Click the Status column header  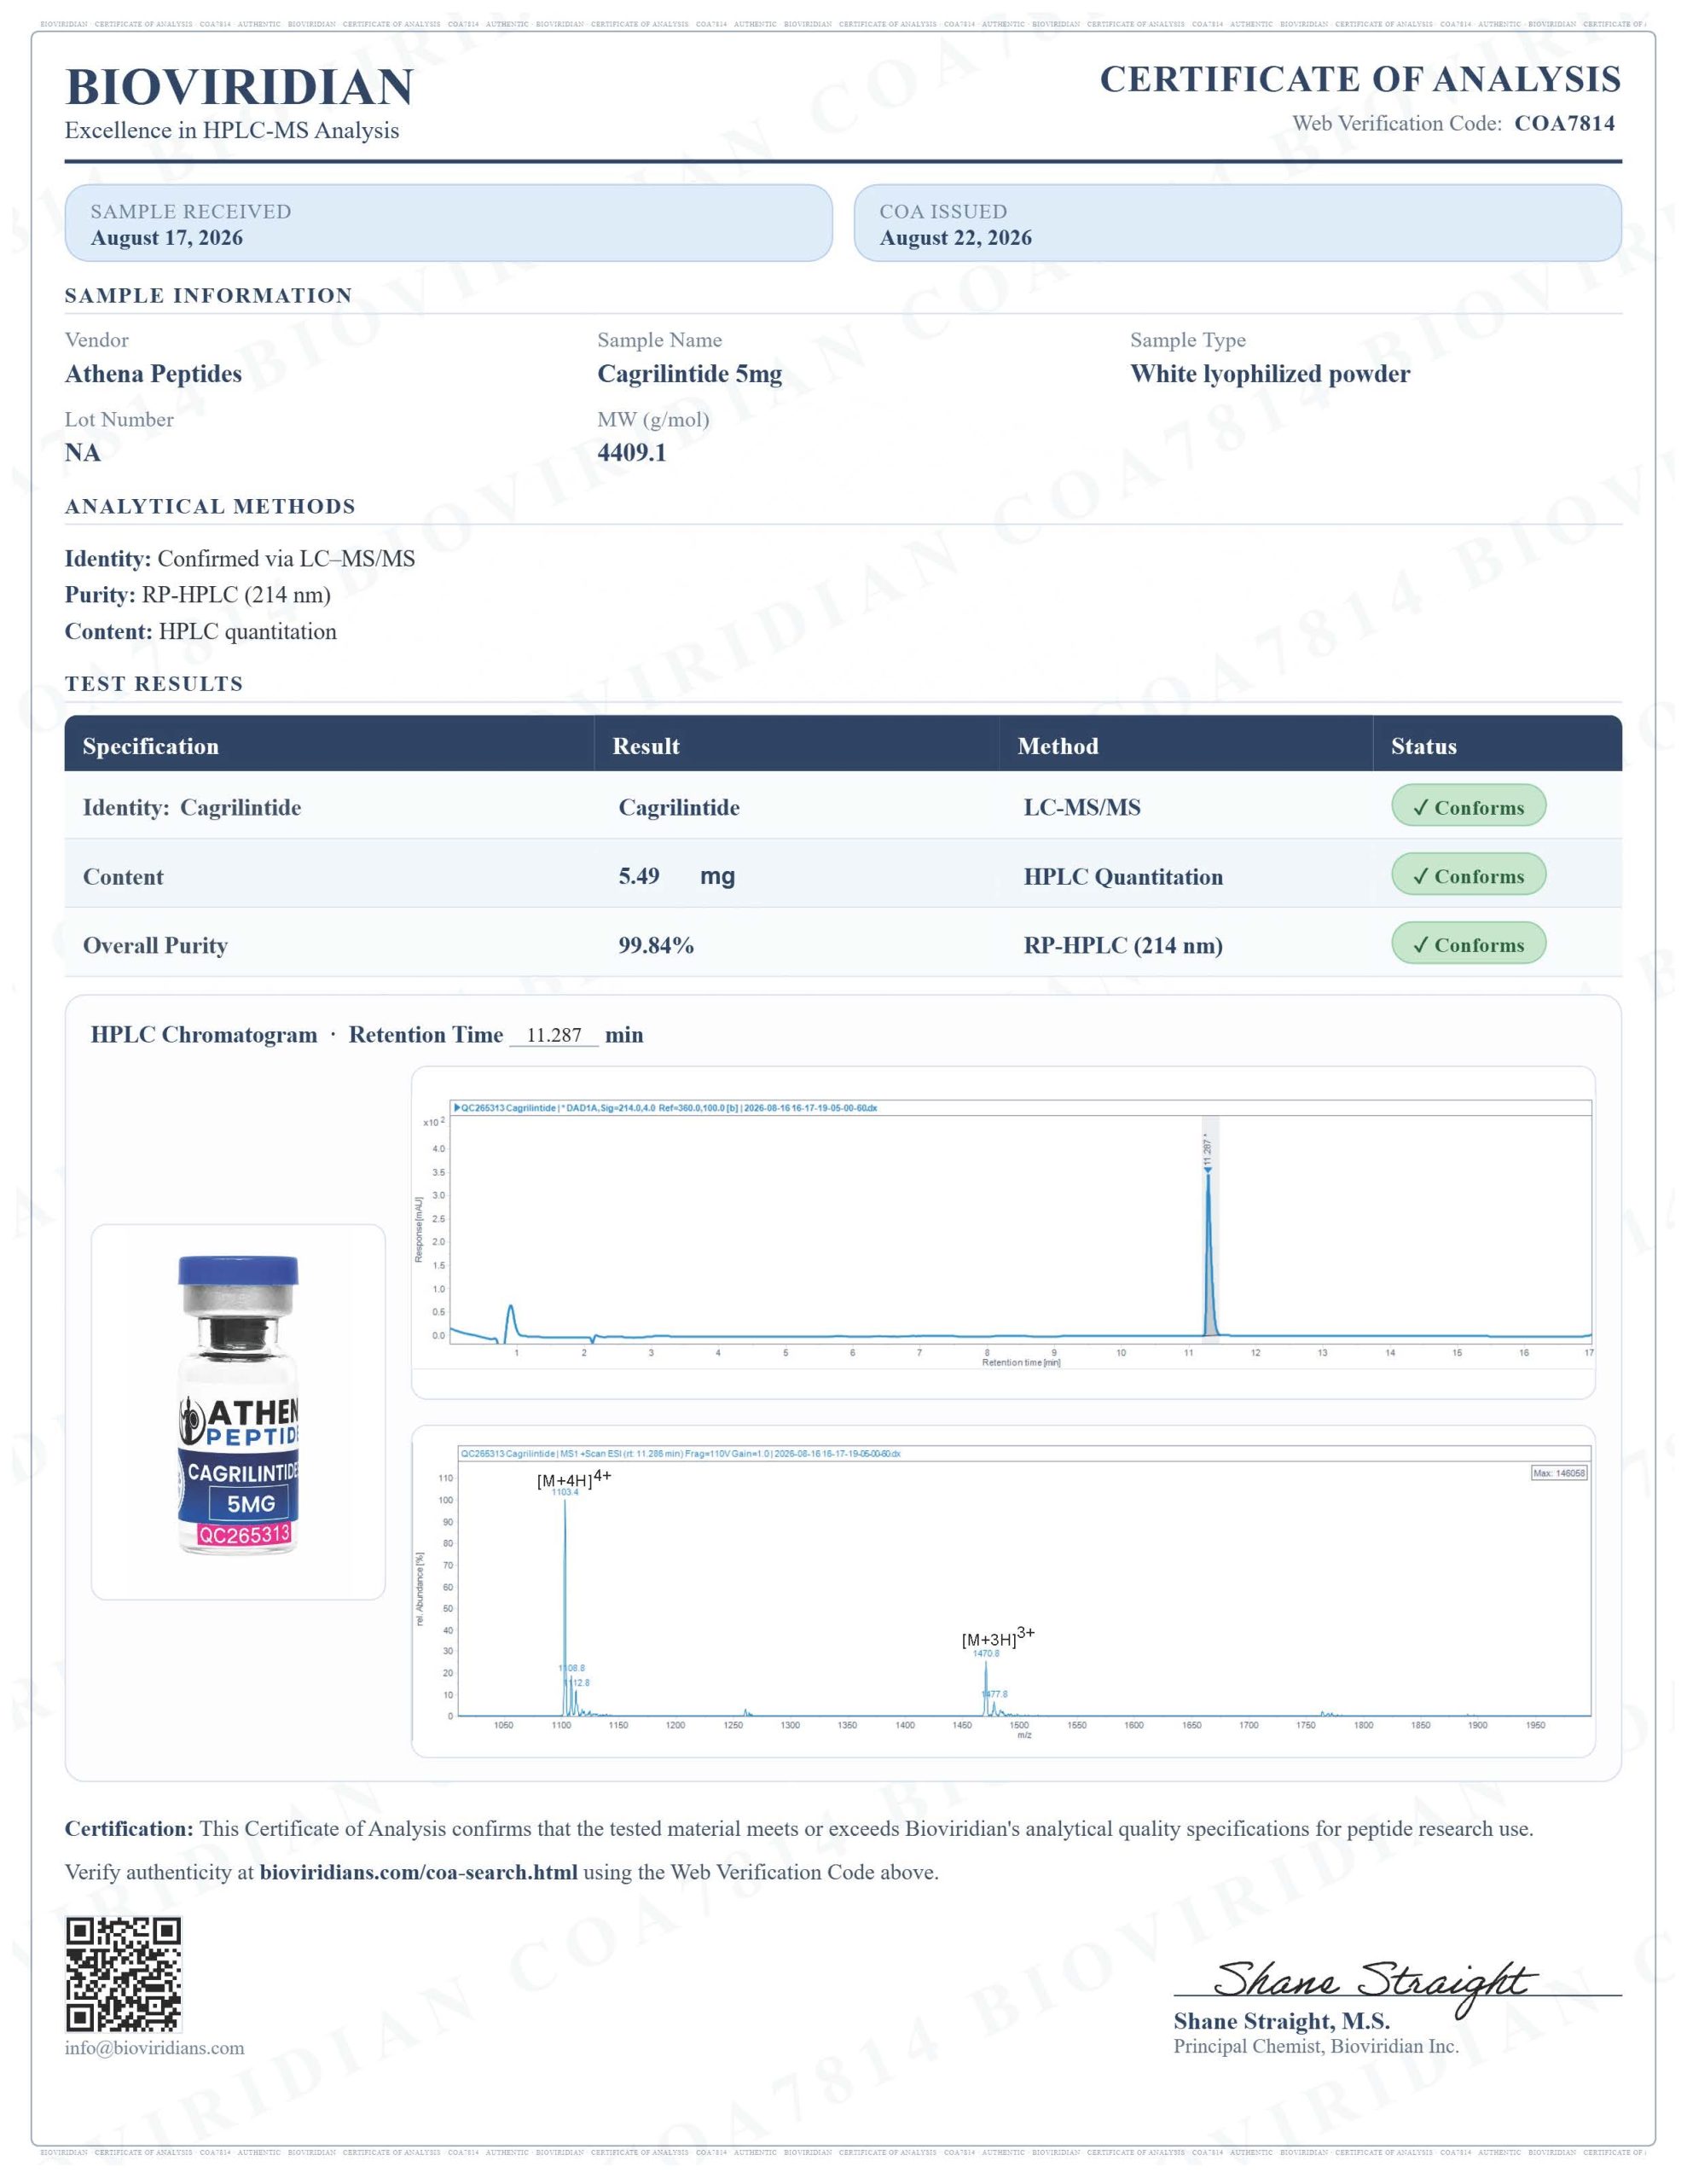tap(1423, 746)
